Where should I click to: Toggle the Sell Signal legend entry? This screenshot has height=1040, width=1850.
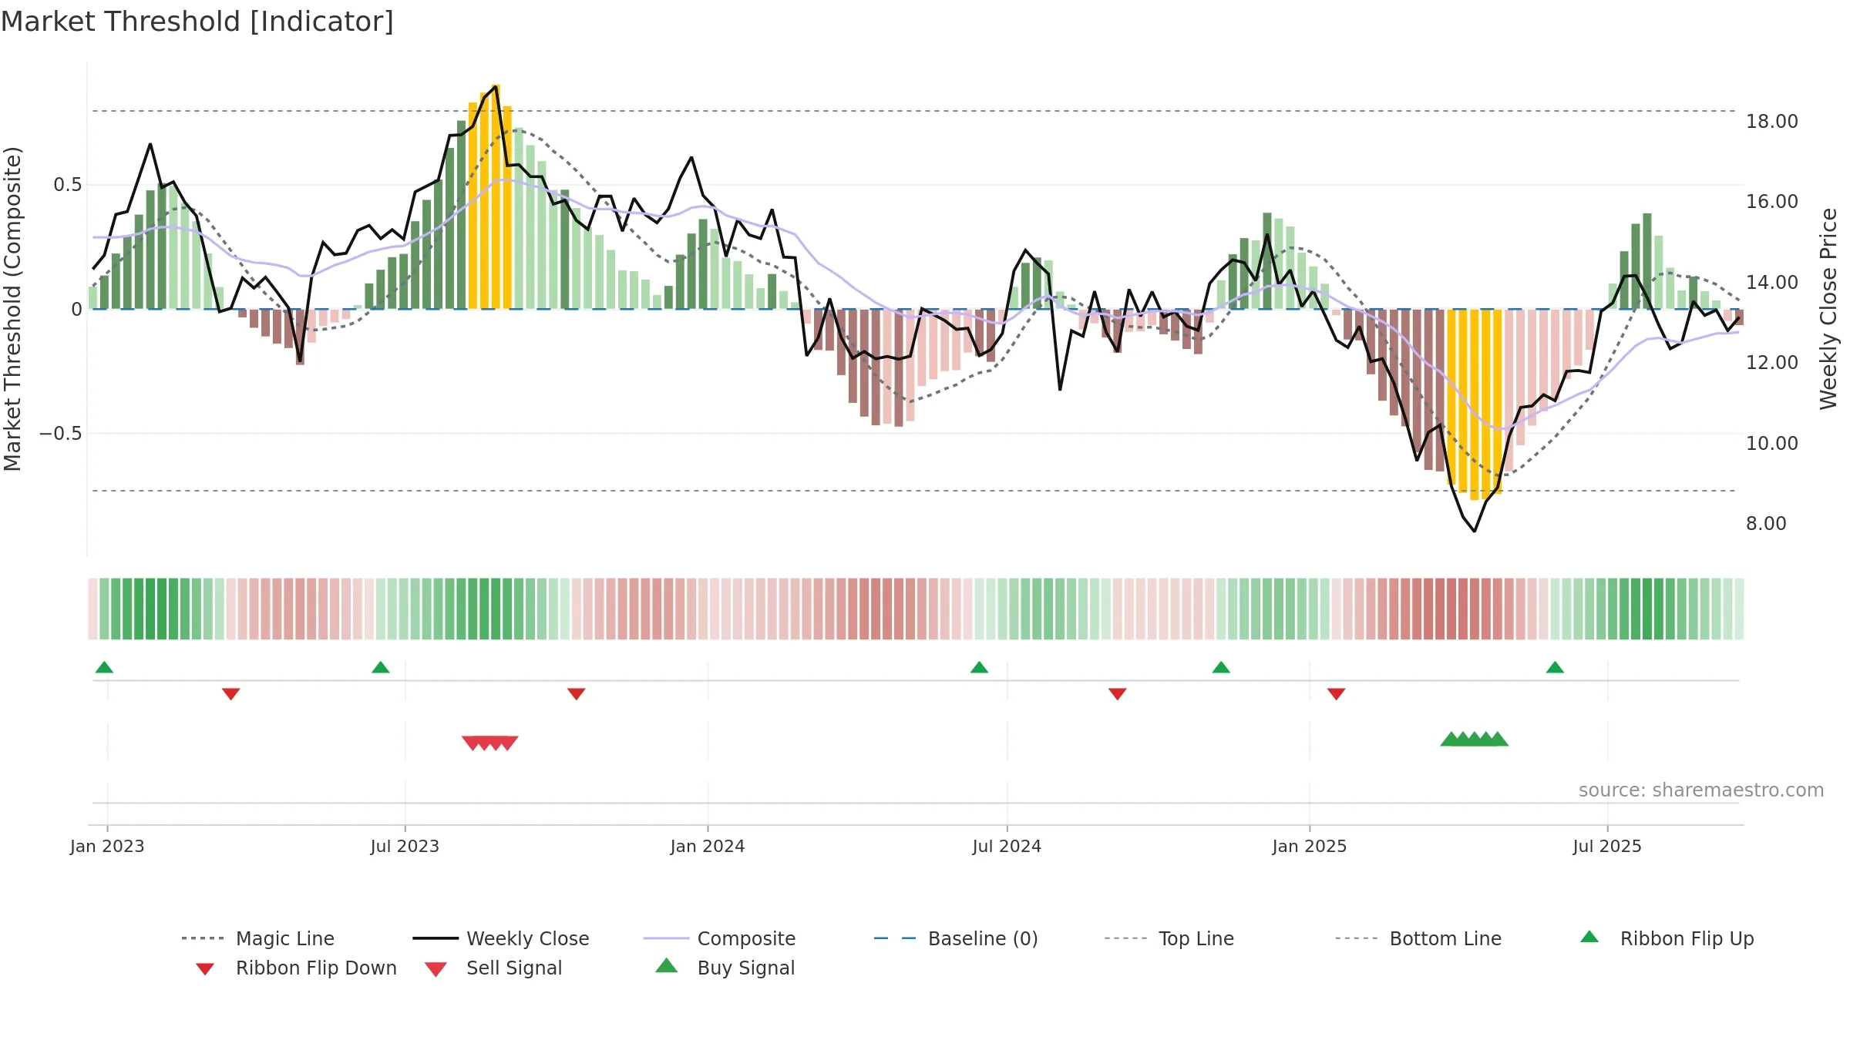tap(493, 968)
